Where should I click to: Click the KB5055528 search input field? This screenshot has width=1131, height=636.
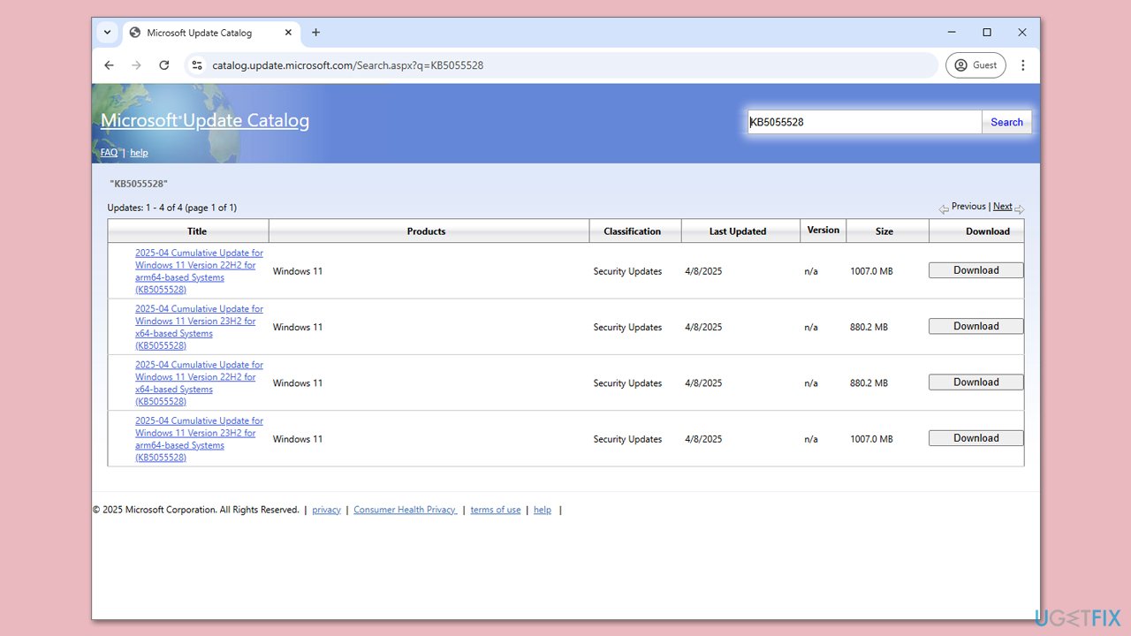863,123
